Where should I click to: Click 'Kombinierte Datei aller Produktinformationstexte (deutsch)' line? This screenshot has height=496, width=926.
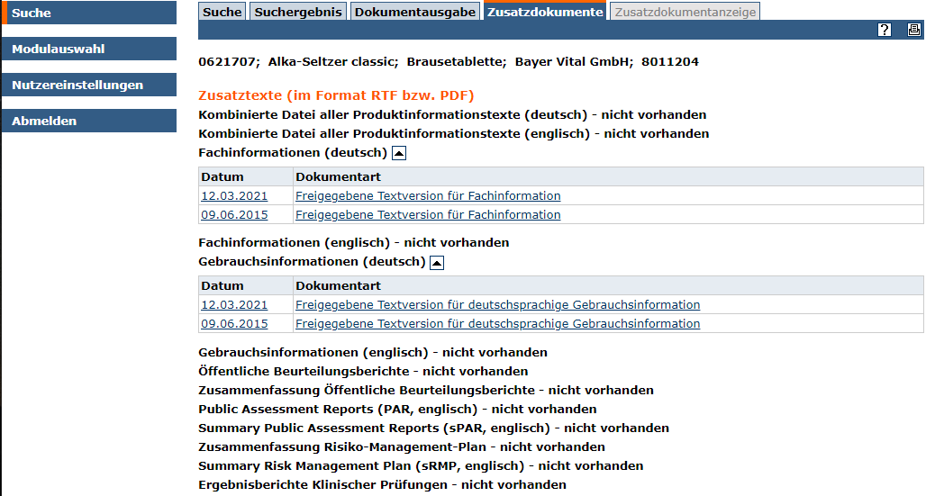[452, 115]
